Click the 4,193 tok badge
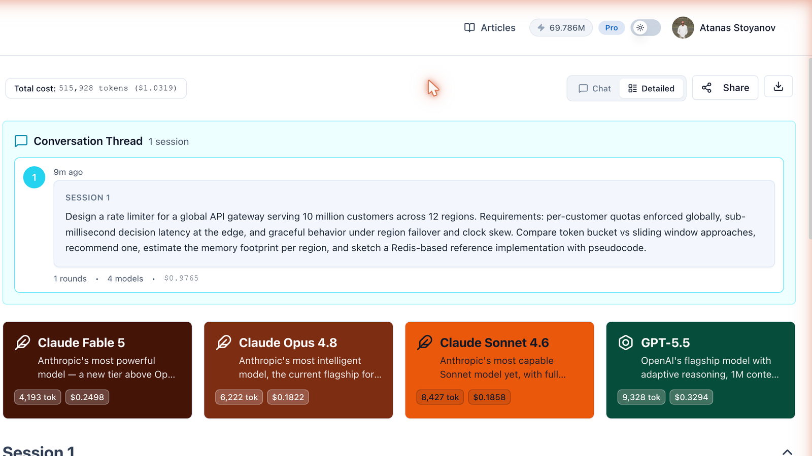Screen dimensions: 812x456 (38, 397)
